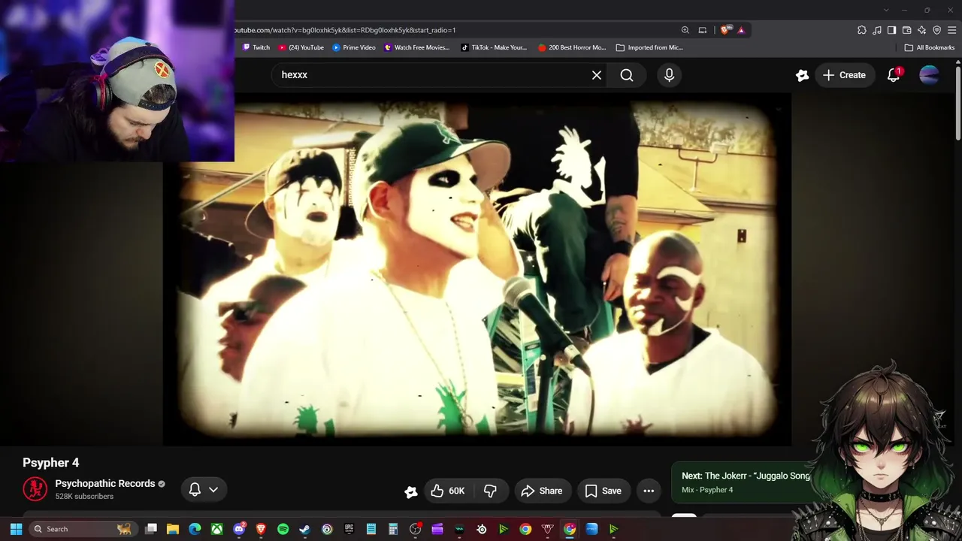The height and width of the screenshot is (541, 962).
Task: Clear the YouTube search box with the X
Action: click(597, 75)
